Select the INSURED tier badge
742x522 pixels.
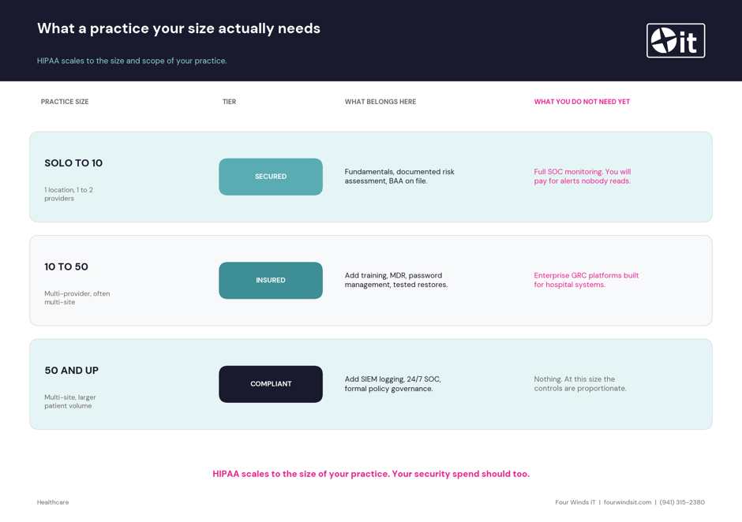pos(271,281)
